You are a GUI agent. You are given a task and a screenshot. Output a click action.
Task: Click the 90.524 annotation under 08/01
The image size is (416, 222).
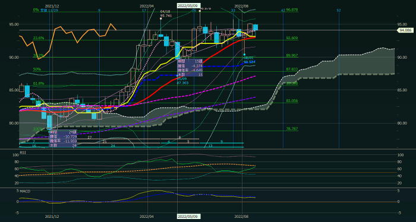pyautogui.click(x=249, y=62)
